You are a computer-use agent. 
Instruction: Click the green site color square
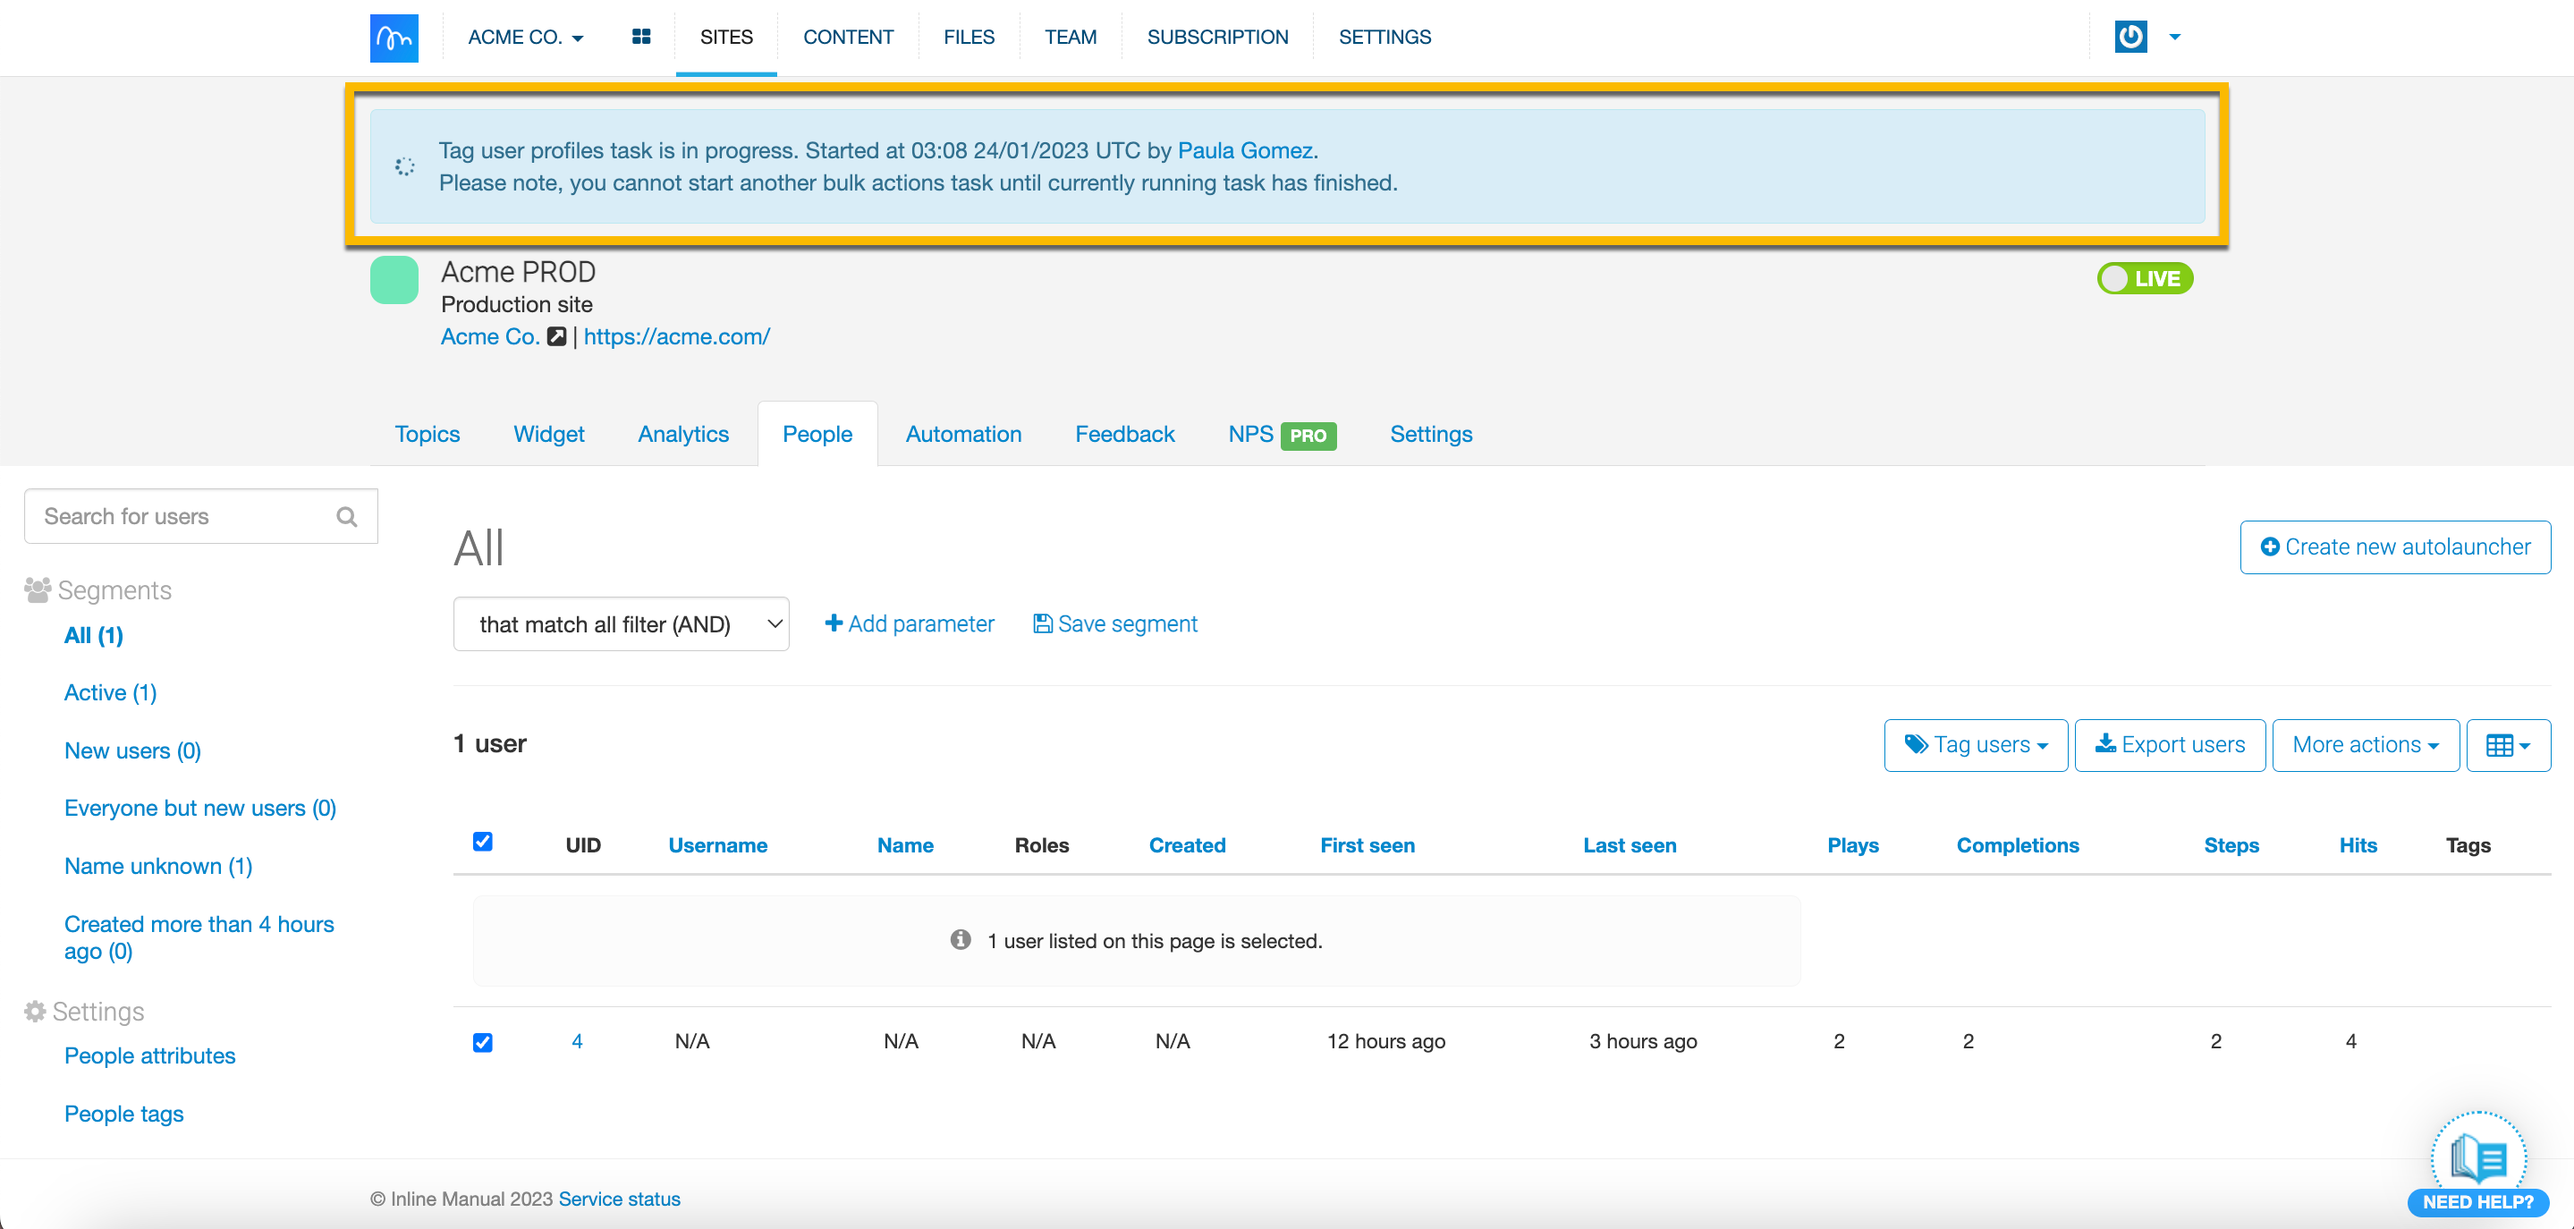394,280
